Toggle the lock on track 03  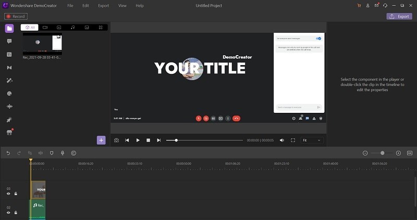[16, 193]
